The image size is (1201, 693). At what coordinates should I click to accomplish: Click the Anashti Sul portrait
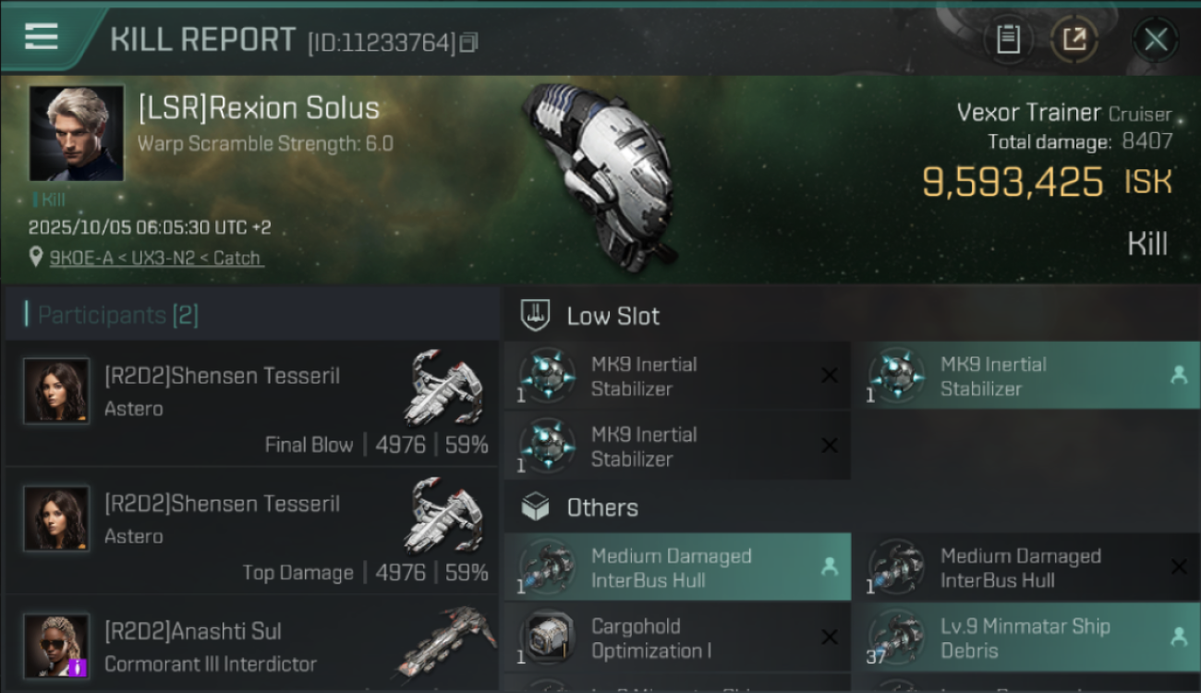(x=56, y=646)
